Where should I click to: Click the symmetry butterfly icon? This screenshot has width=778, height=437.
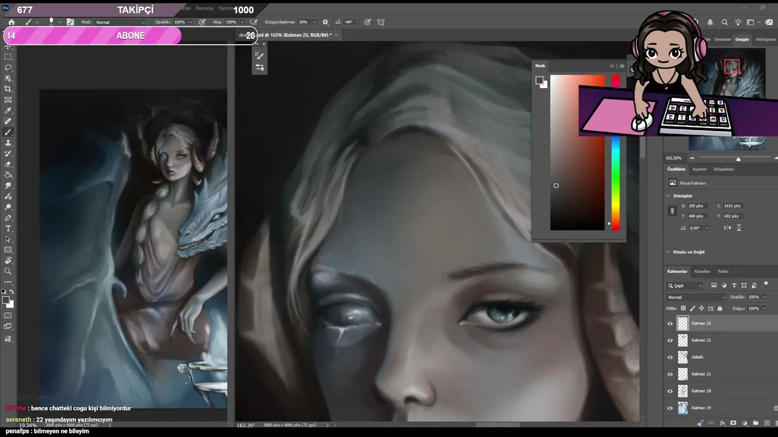point(381,22)
